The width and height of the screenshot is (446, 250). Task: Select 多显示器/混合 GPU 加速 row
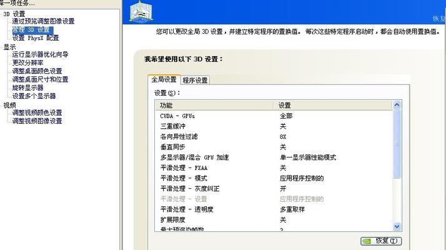click(x=274, y=157)
